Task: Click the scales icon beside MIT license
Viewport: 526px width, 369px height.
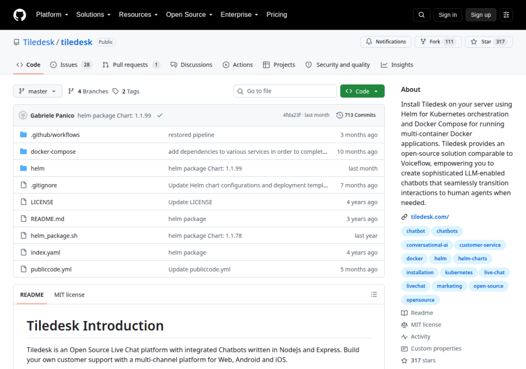Action: 404,325
